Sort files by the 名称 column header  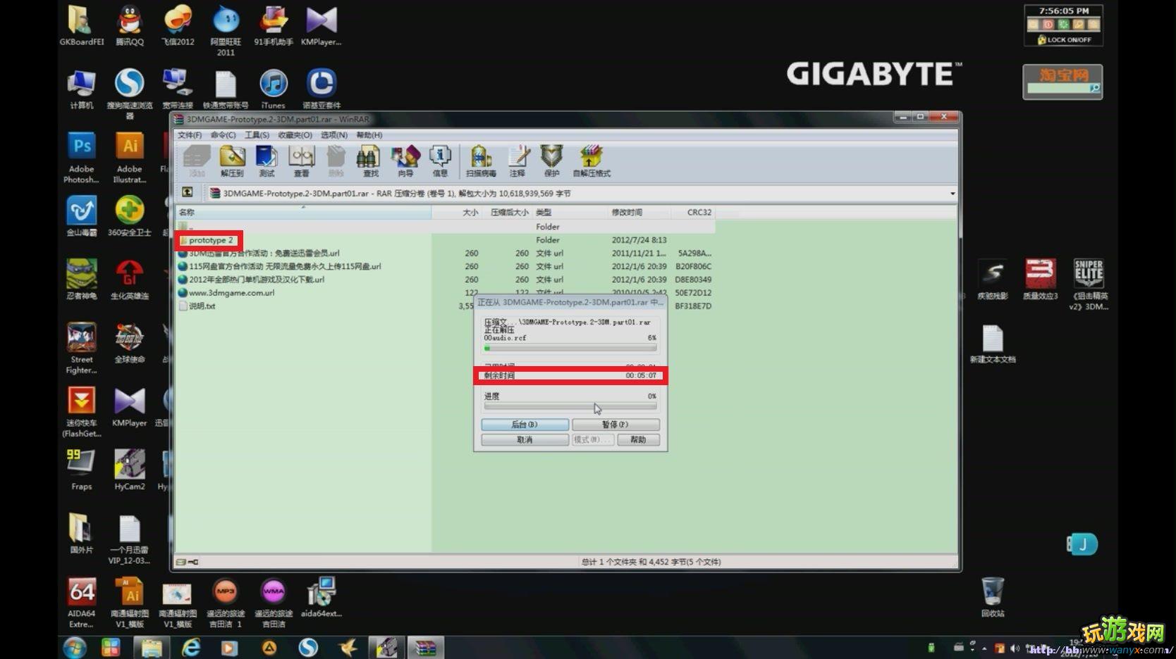click(x=303, y=212)
